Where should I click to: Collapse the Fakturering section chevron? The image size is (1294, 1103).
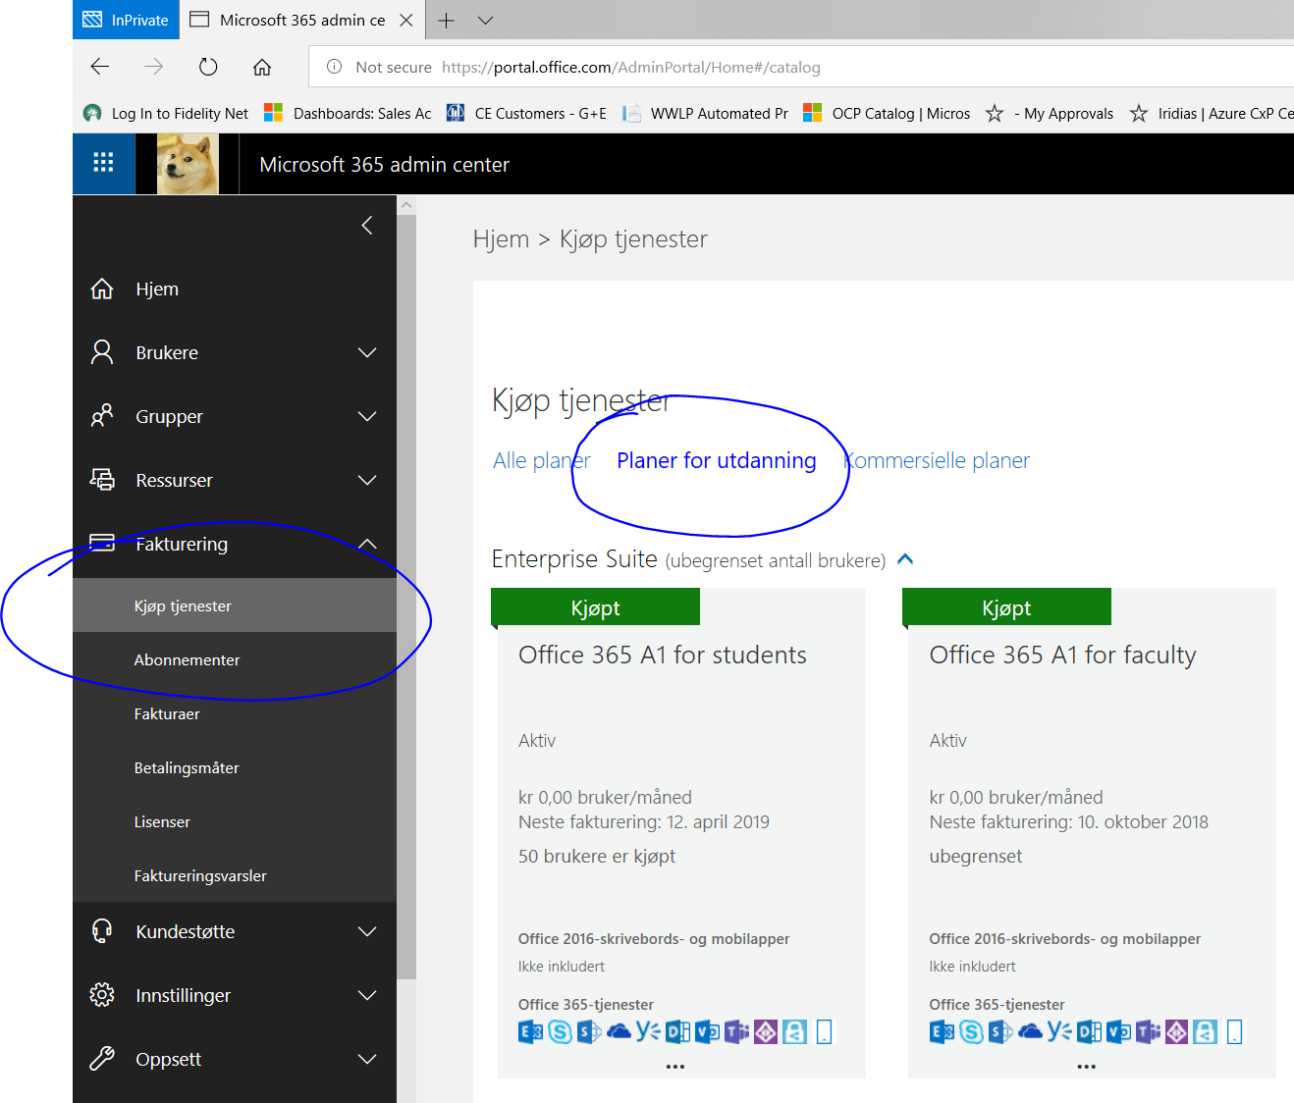[367, 545]
